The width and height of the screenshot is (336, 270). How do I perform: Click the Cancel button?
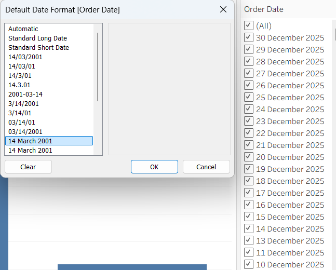(x=206, y=167)
